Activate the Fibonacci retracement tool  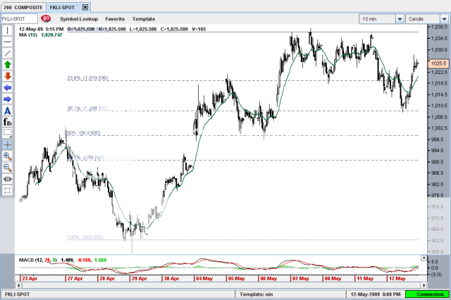point(7,122)
